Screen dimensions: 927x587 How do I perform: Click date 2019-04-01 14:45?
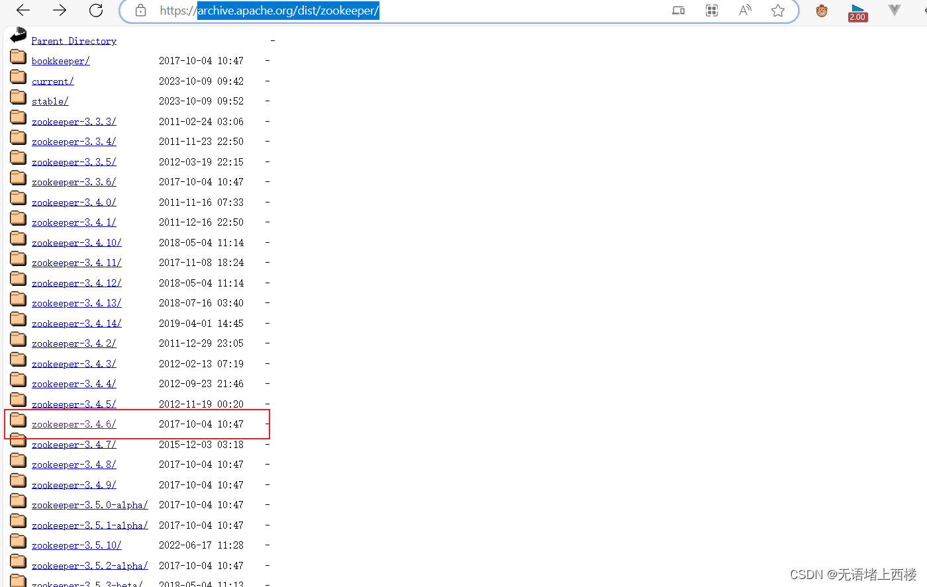pos(201,324)
